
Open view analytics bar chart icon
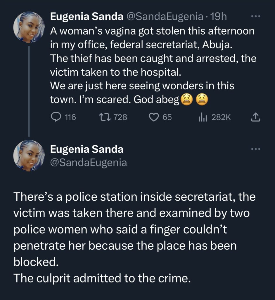(203, 117)
